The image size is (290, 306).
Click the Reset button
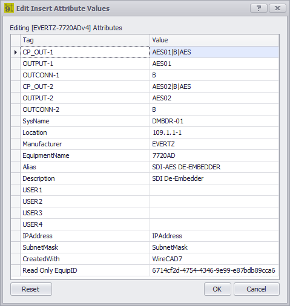pyautogui.click(x=31, y=289)
